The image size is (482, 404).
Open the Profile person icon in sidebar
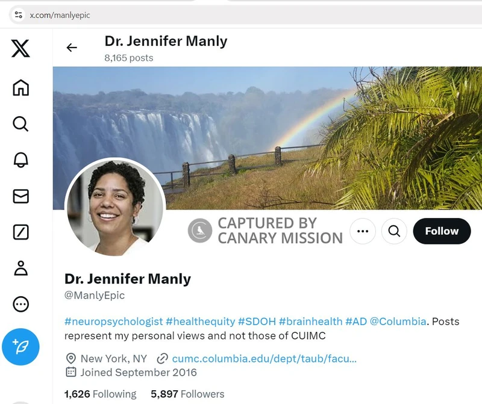[20, 268]
